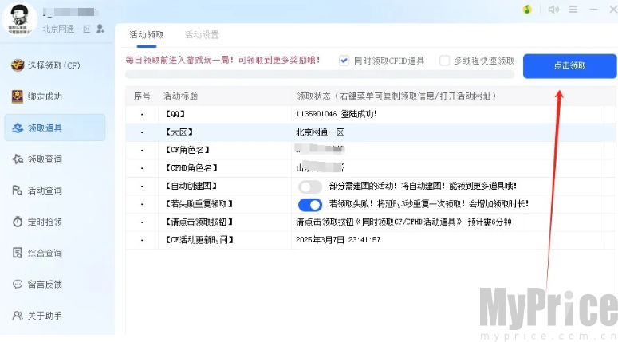Click the progress bar under the red notice

(320, 74)
